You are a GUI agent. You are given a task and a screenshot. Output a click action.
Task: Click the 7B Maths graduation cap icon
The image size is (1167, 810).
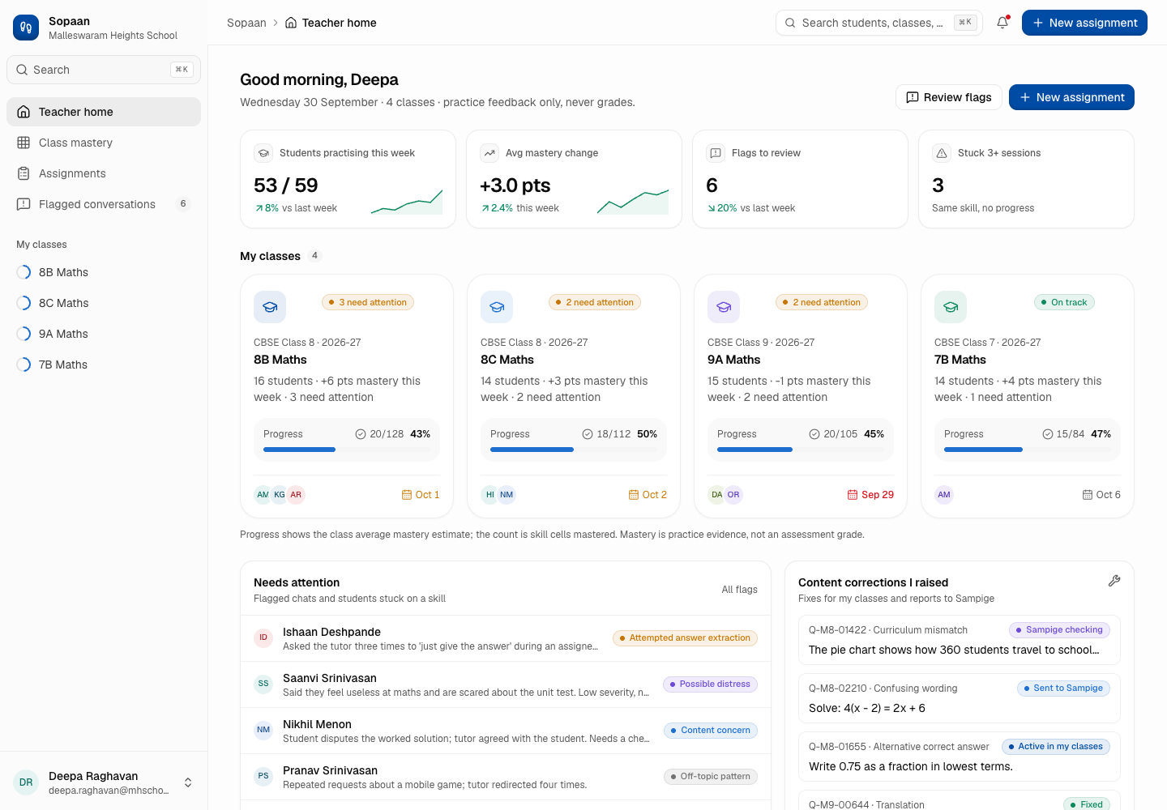[x=951, y=307]
